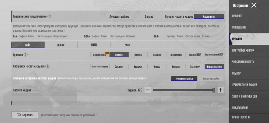Image resolution: width=269 pixels, height=123 pixels.
Task: Choose Плавно graphics quality
Action: [119, 55]
